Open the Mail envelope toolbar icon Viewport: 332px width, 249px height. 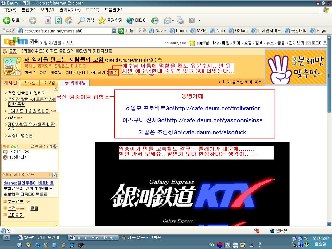168,20
